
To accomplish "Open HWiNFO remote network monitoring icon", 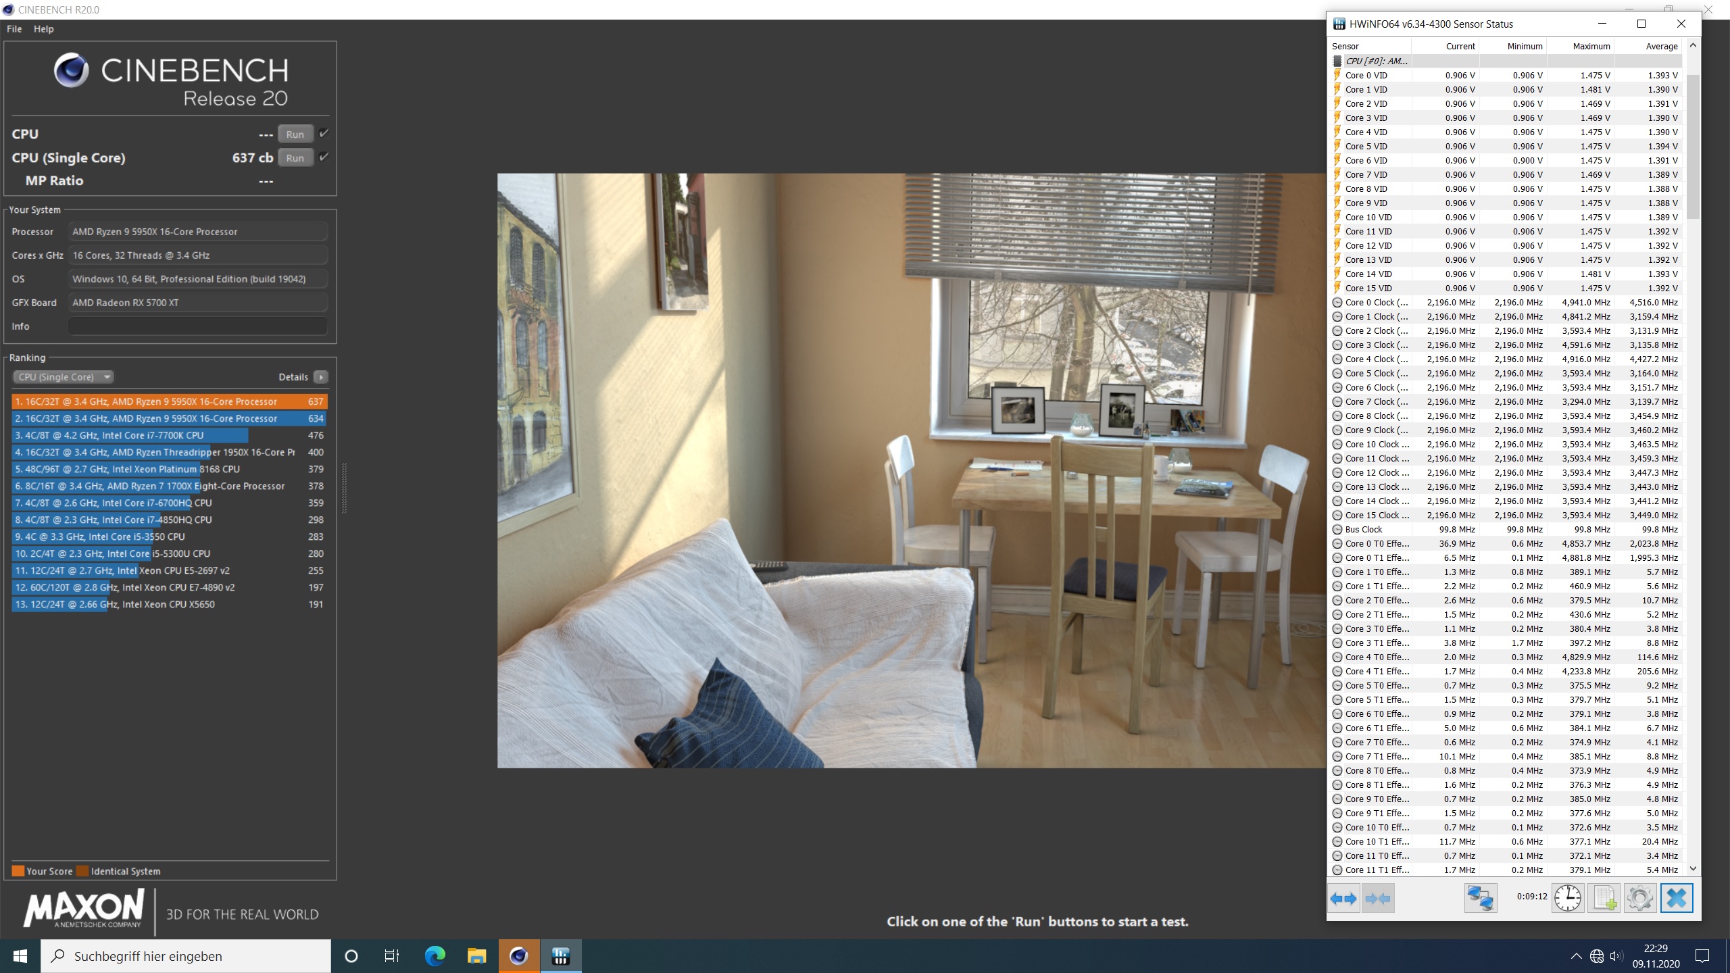I will 1480,899.
